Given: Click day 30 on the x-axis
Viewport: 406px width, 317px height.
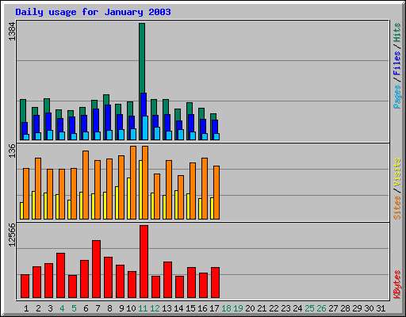Looking at the screenshot, I should [369, 308].
